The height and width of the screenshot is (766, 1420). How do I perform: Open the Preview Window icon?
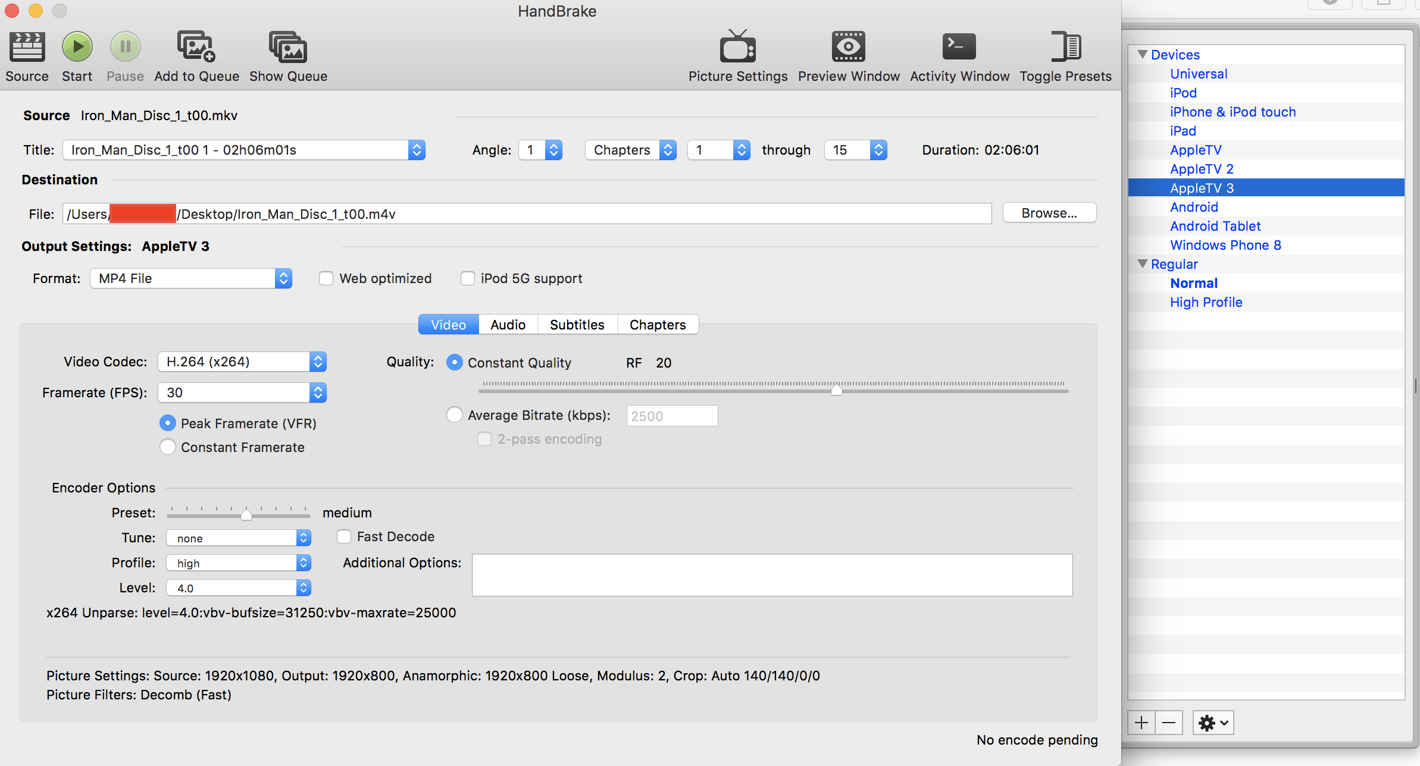pyautogui.click(x=848, y=47)
